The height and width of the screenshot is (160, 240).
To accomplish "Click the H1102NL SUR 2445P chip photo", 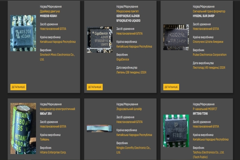I will tap(176, 37).
